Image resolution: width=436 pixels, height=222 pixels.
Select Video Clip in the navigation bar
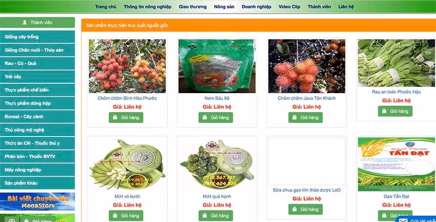click(289, 7)
